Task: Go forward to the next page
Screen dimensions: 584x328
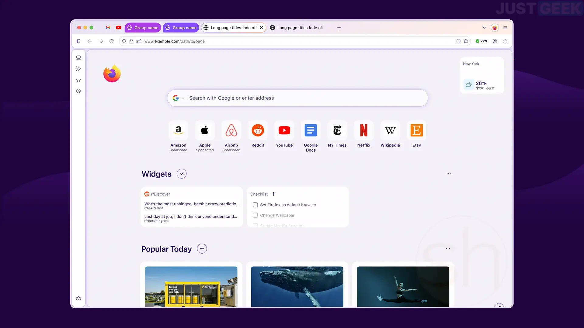Action: click(x=101, y=41)
